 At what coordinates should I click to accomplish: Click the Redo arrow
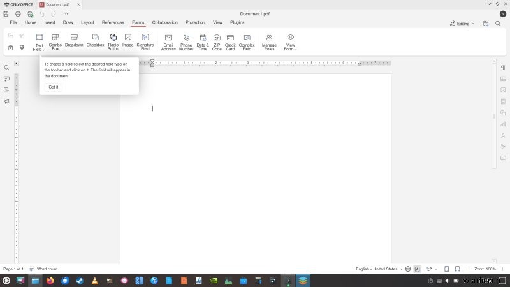tap(54, 14)
